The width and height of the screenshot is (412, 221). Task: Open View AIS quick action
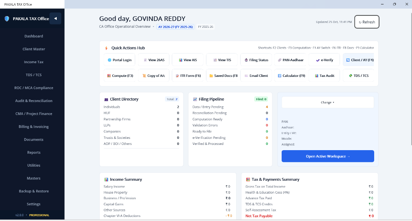pos(187,60)
